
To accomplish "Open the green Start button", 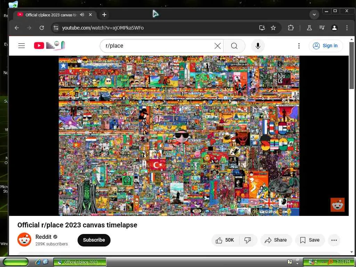I will (15, 262).
